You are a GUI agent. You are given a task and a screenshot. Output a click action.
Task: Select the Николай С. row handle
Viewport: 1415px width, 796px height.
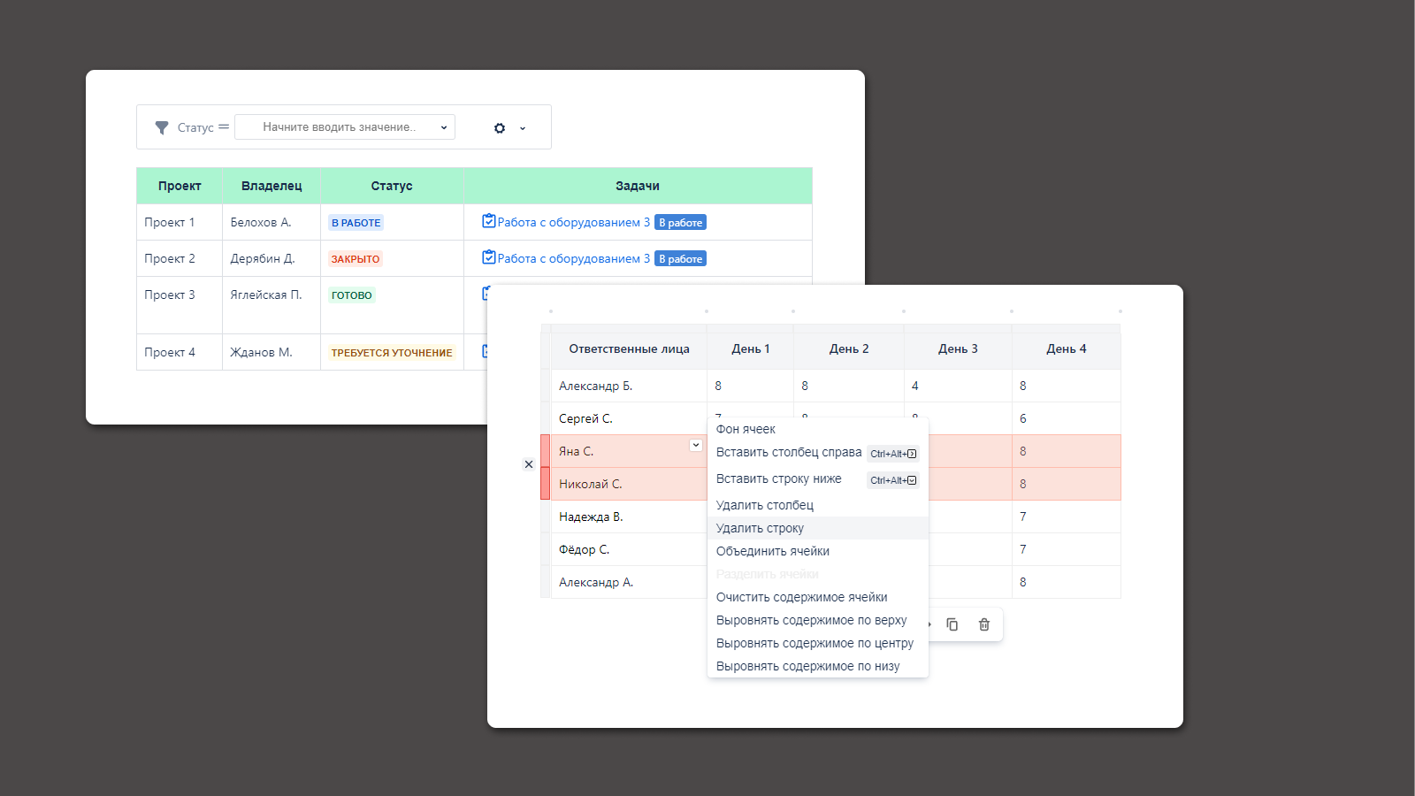pos(546,484)
